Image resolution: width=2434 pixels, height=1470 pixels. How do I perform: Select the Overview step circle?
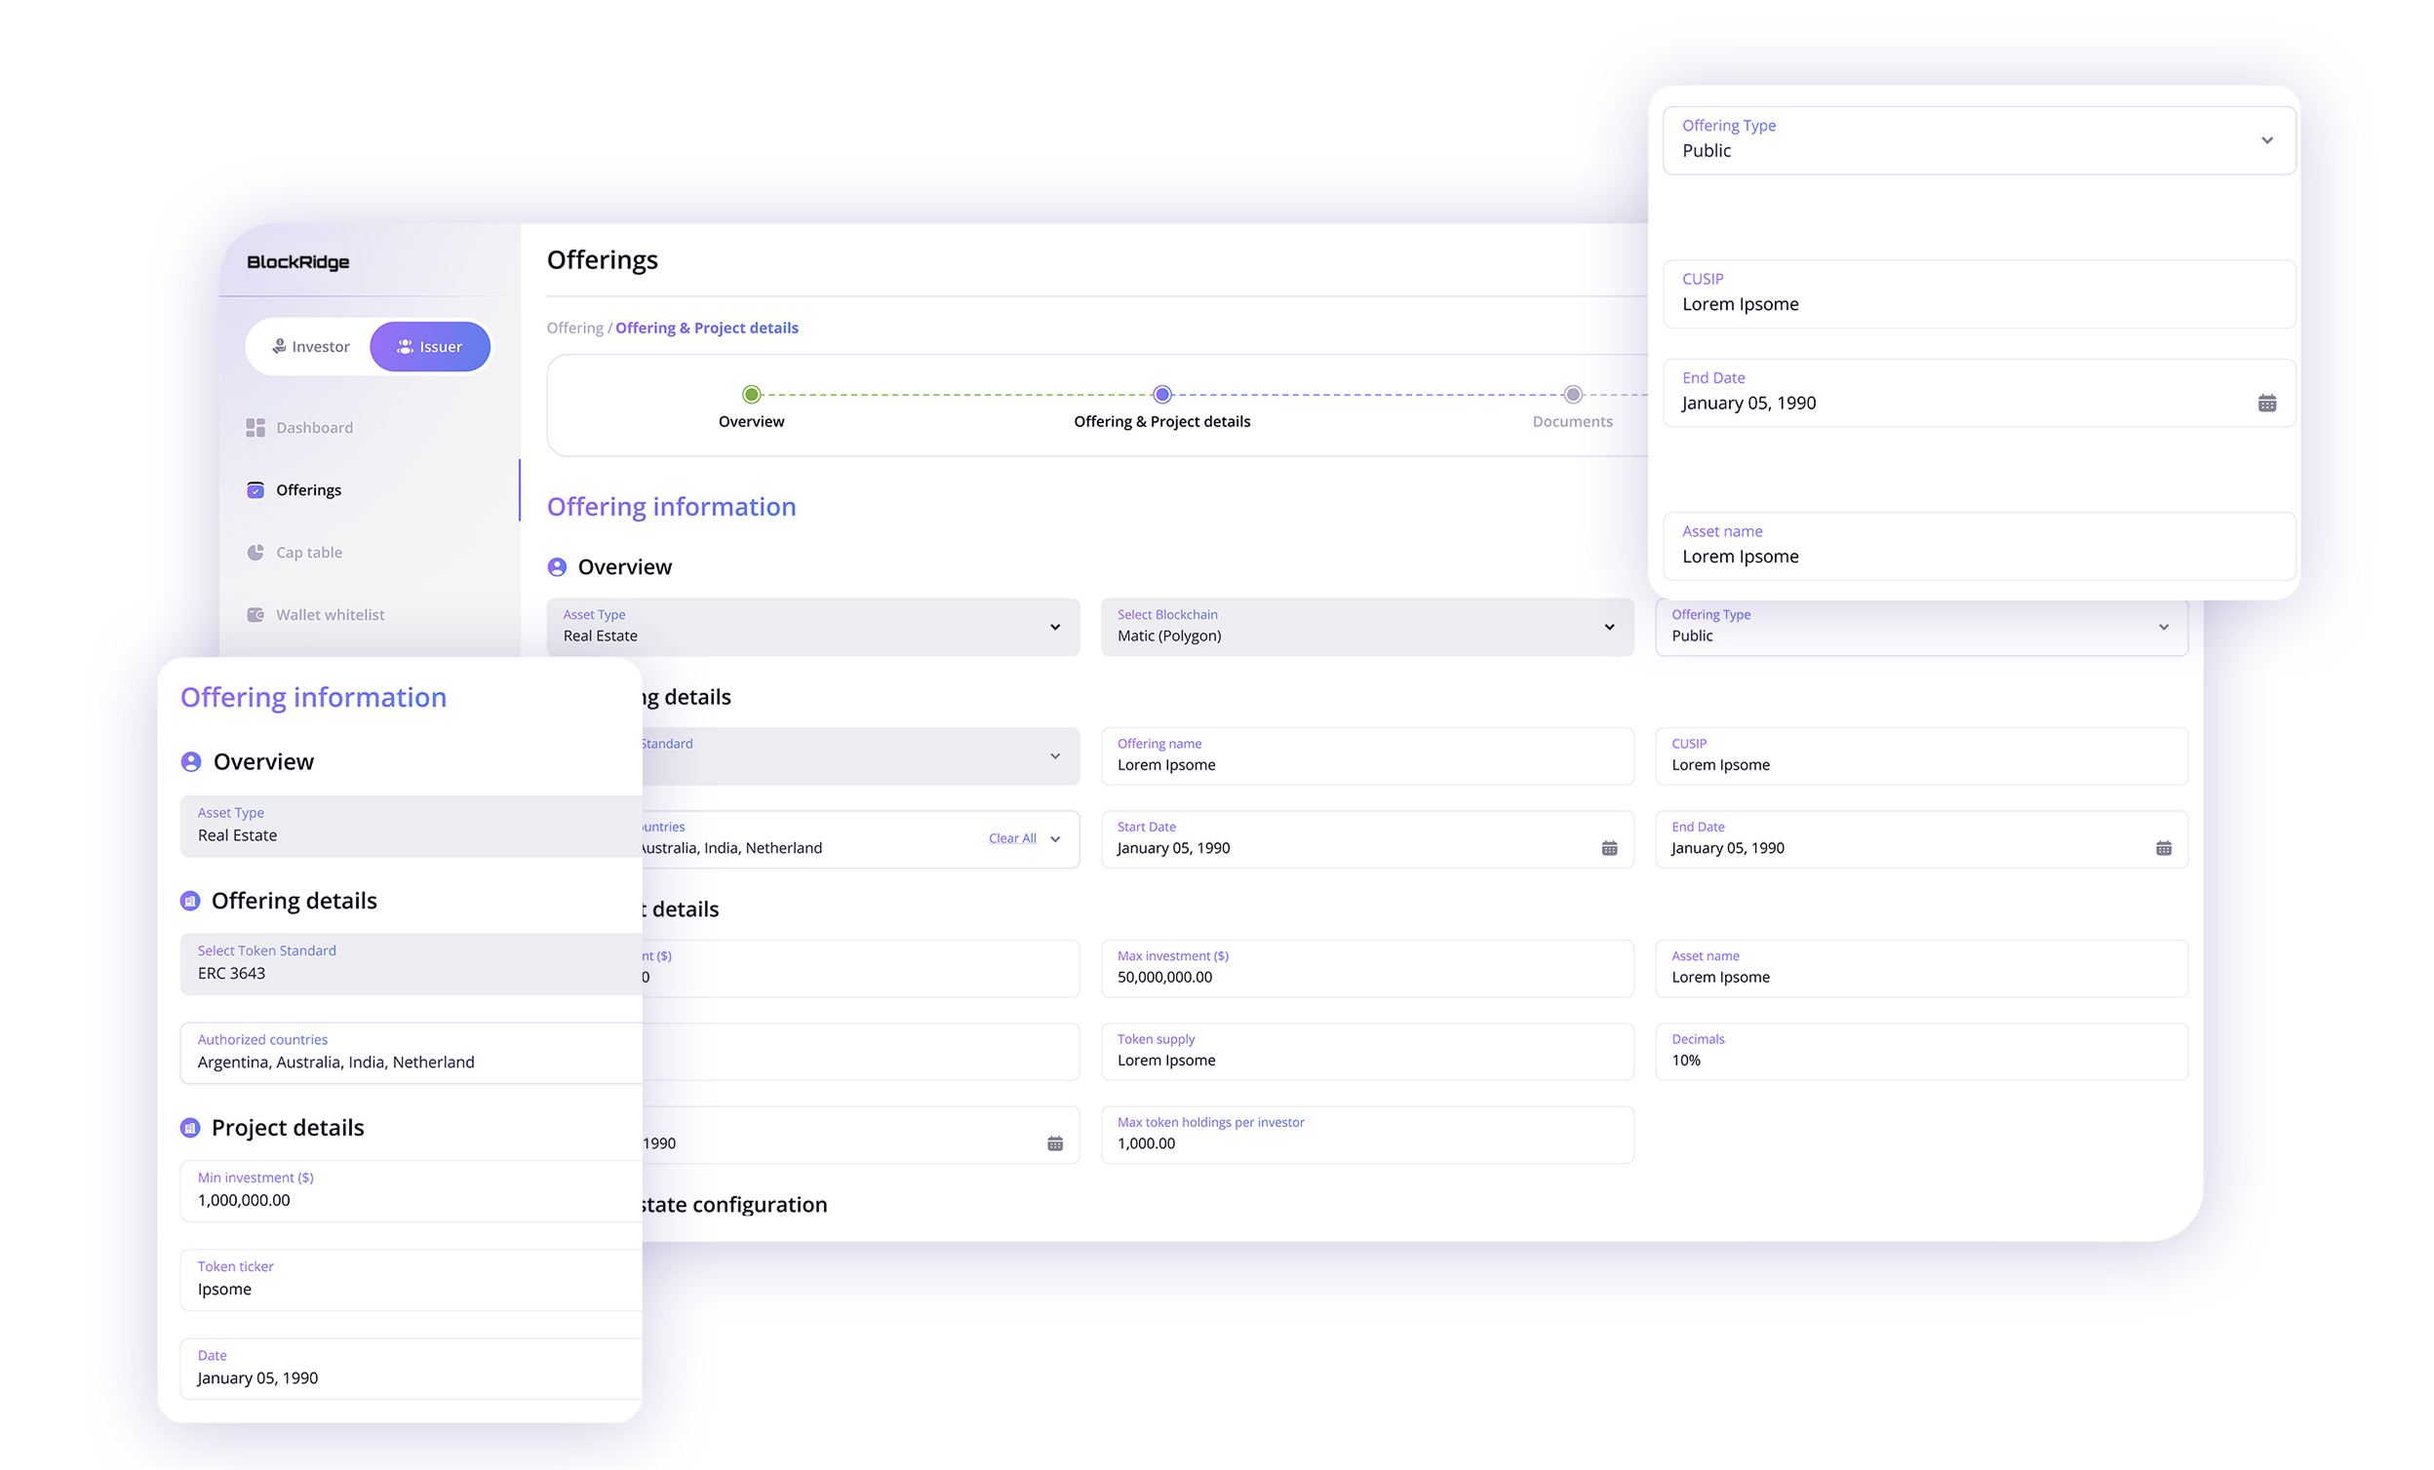(751, 395)
